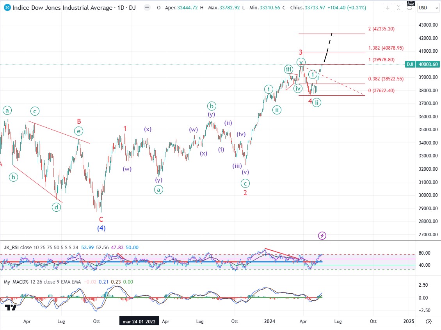Click the RSI value 53.99
This screenshot has height=330, width=441.
[87, 248]
